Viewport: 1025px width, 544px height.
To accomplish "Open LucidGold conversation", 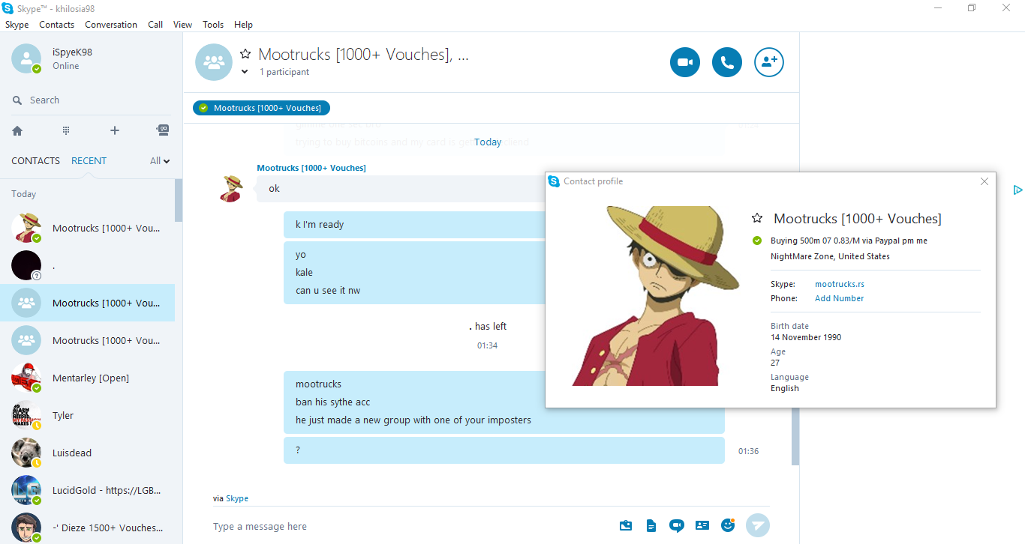I will coord(87,490).
